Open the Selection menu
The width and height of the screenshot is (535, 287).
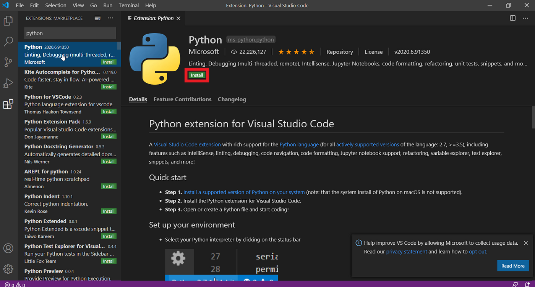tap(56, 5)
